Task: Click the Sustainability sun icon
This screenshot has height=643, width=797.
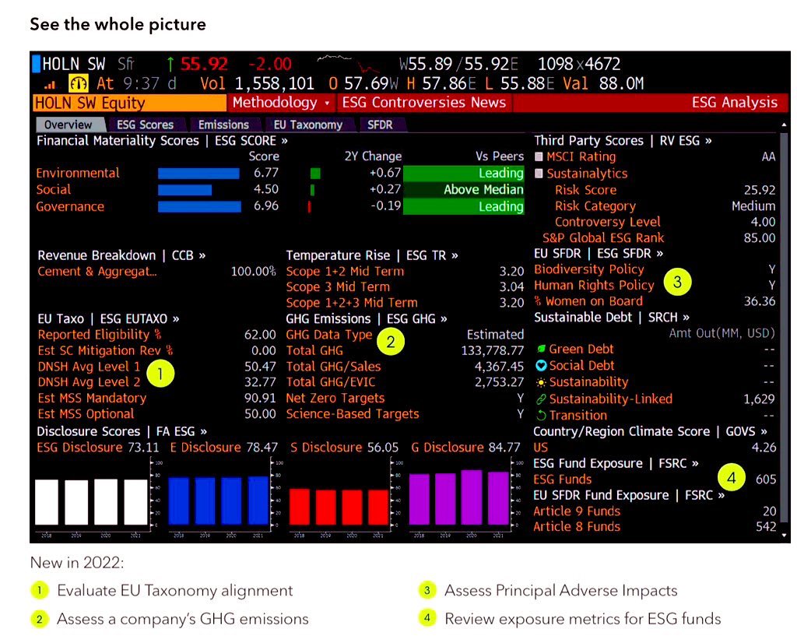Action: pos(542,382)
